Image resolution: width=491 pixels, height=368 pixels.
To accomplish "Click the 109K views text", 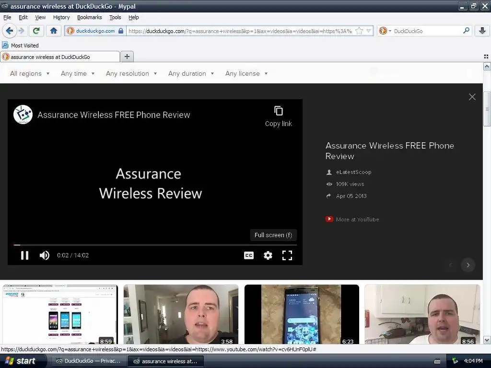I will pyautogui.click(x=350, y=184).
